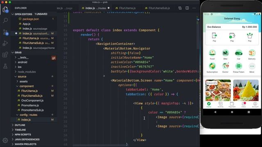Tap the Android back navigation button
Image resolution: width=262 pixels, height=147 pixels.
pos(215,112)
